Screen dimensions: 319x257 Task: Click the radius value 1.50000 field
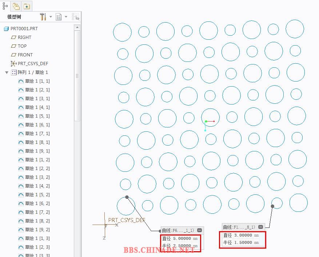(x=243, y=242)
